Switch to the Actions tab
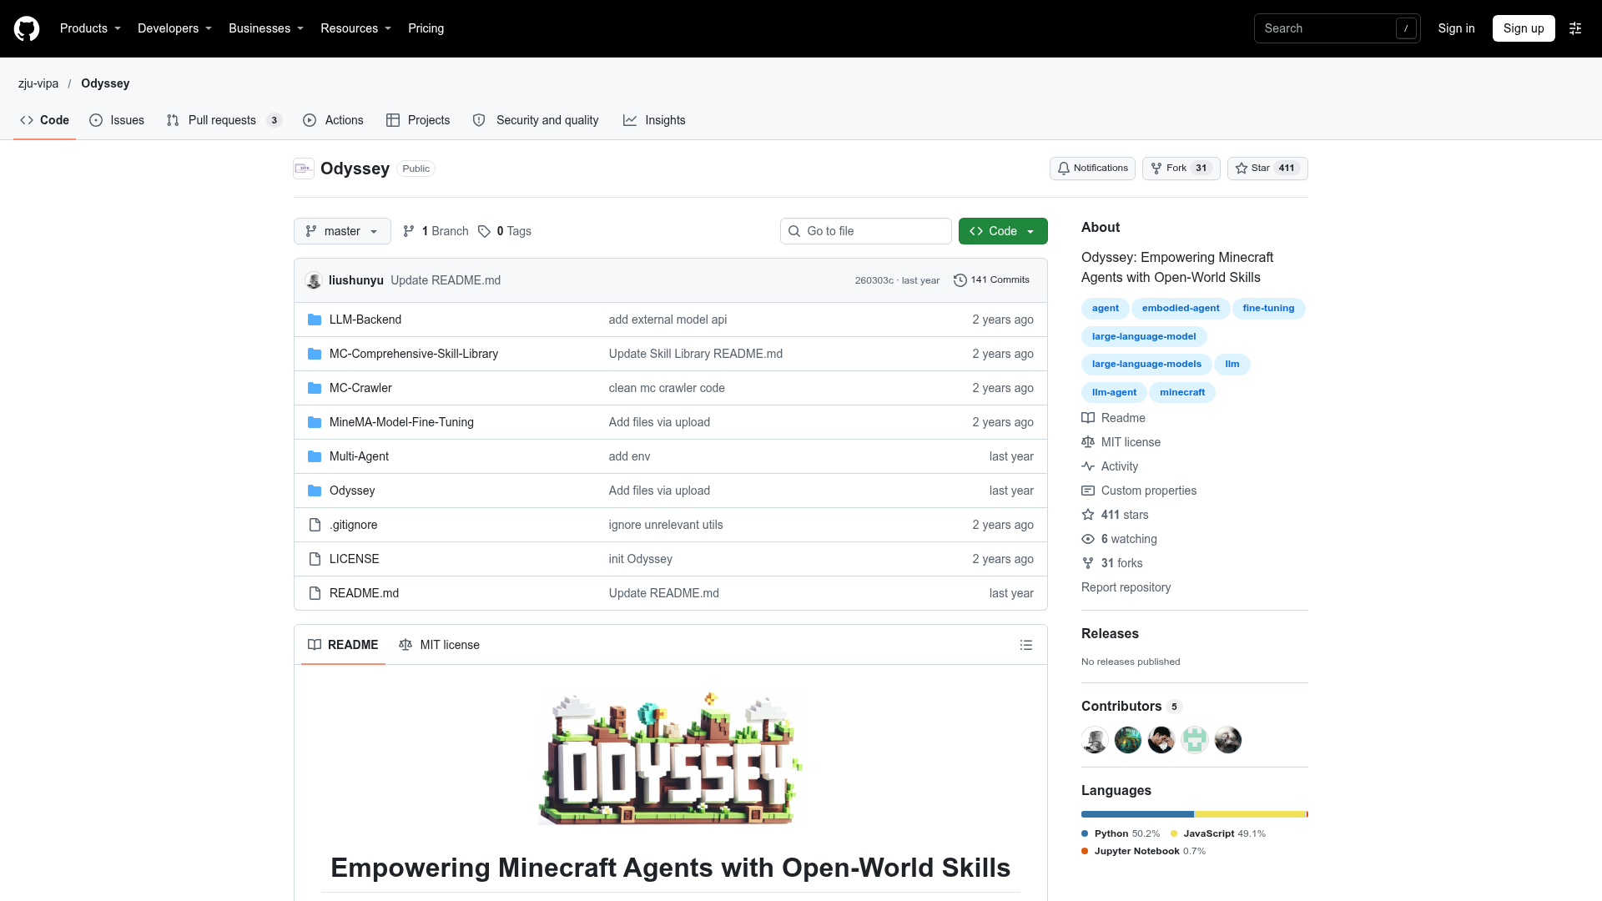Screen dimensions: 1602x901 333,120
